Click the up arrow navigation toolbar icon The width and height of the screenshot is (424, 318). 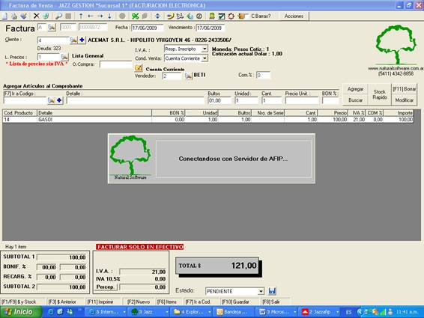click(x=81, y=16)
